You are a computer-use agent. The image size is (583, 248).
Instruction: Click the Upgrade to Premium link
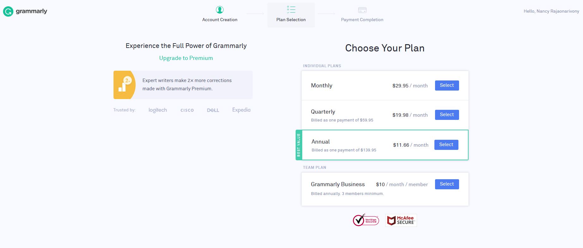click(x=186, y=58)
